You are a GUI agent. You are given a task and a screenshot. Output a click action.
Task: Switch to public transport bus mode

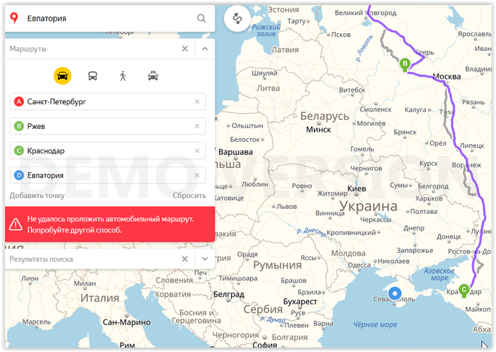coord(93,76)
